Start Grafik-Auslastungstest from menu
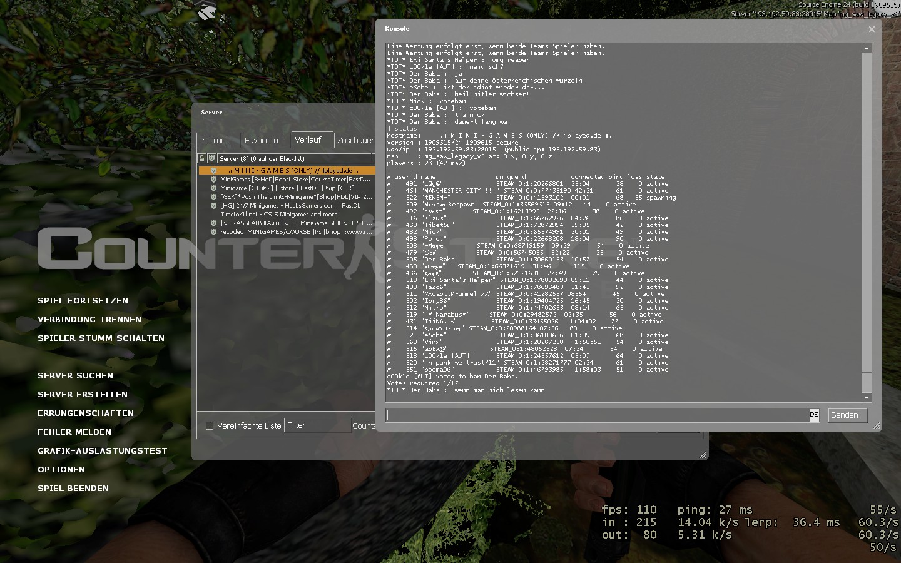This screenshot has height=563, width=901. pos(103,451)
